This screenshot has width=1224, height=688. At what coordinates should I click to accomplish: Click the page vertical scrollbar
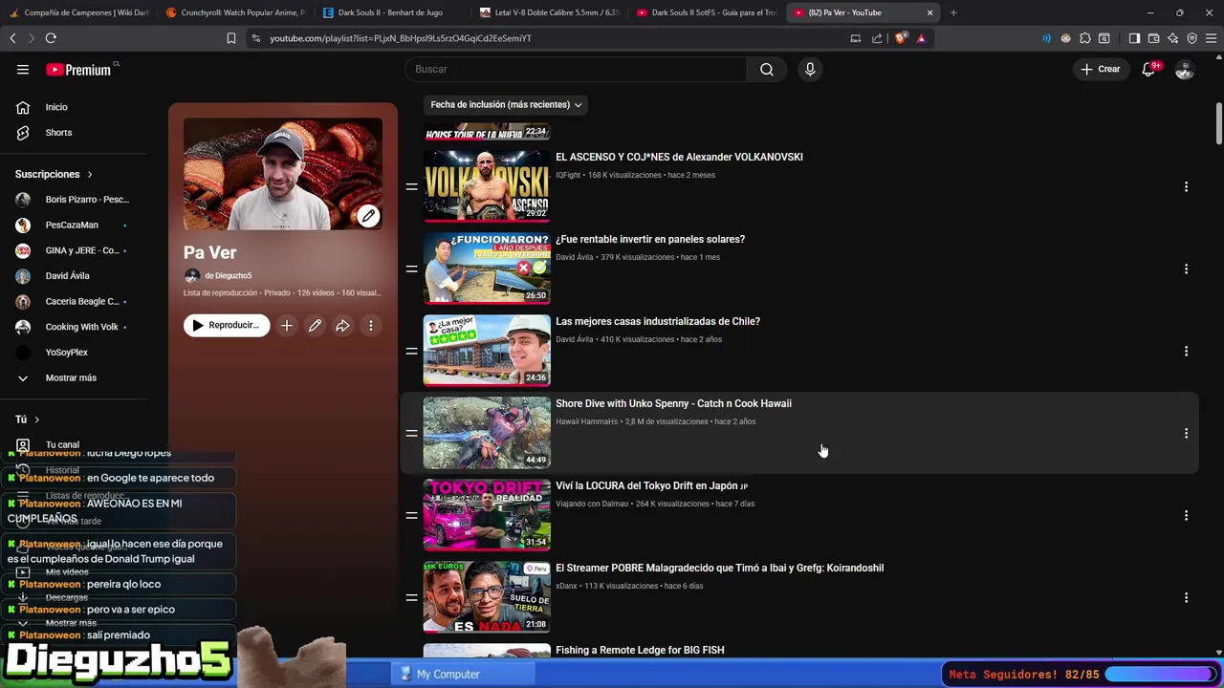click(x=1219, y=124)
